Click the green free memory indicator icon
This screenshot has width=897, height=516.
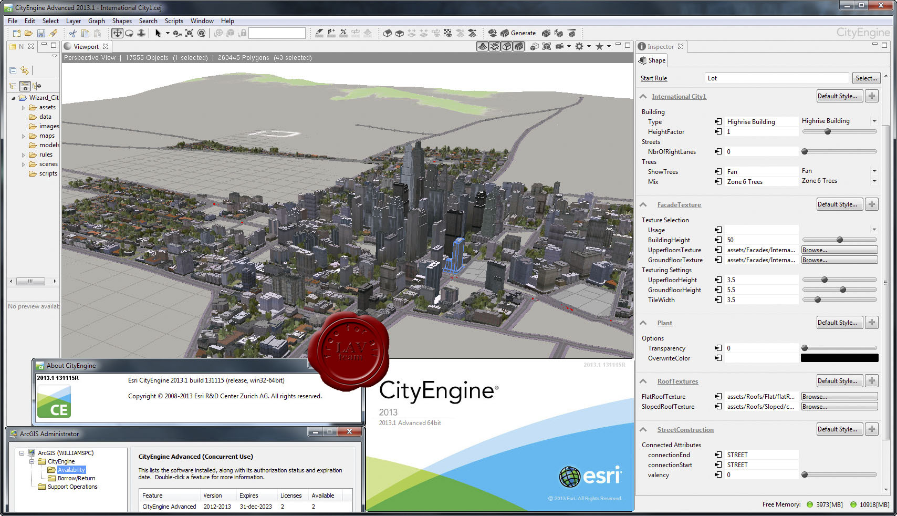(810, 504)
